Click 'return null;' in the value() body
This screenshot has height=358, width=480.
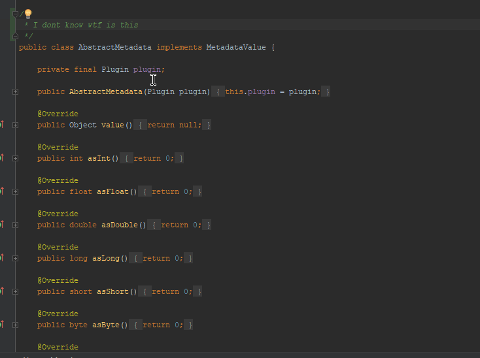[175, 125]
